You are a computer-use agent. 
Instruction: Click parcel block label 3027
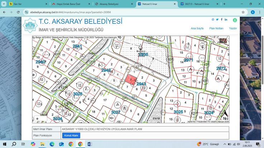(115, 112)
